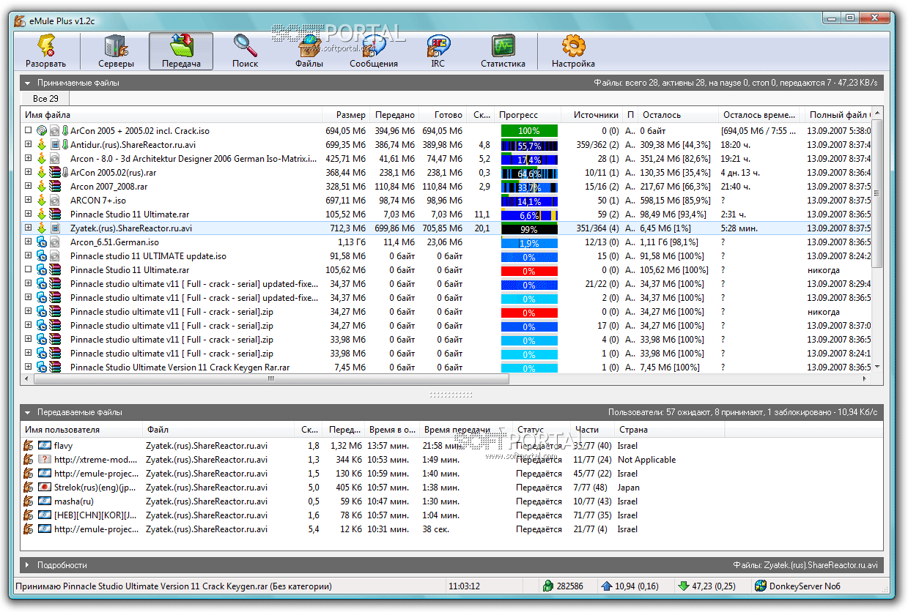Sort downloads by Размер column

[346, 115]
